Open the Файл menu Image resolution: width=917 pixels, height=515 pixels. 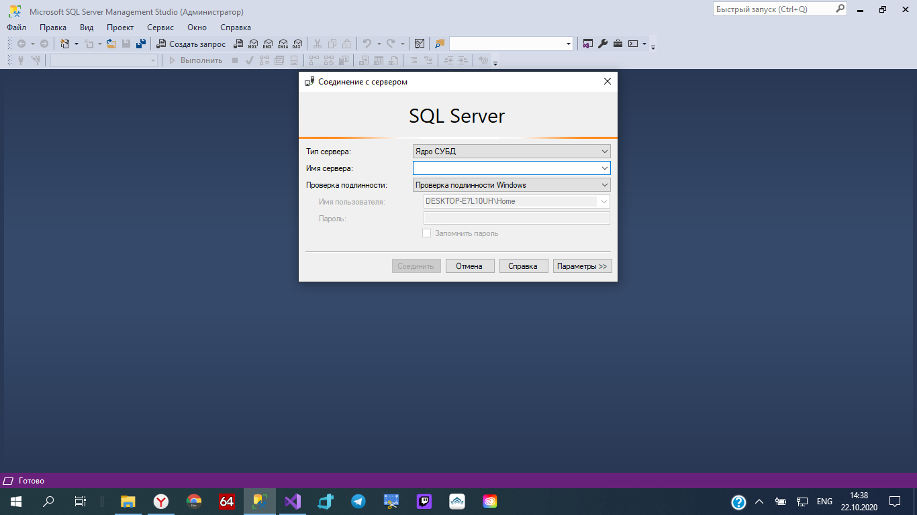[x=17, y=27]
